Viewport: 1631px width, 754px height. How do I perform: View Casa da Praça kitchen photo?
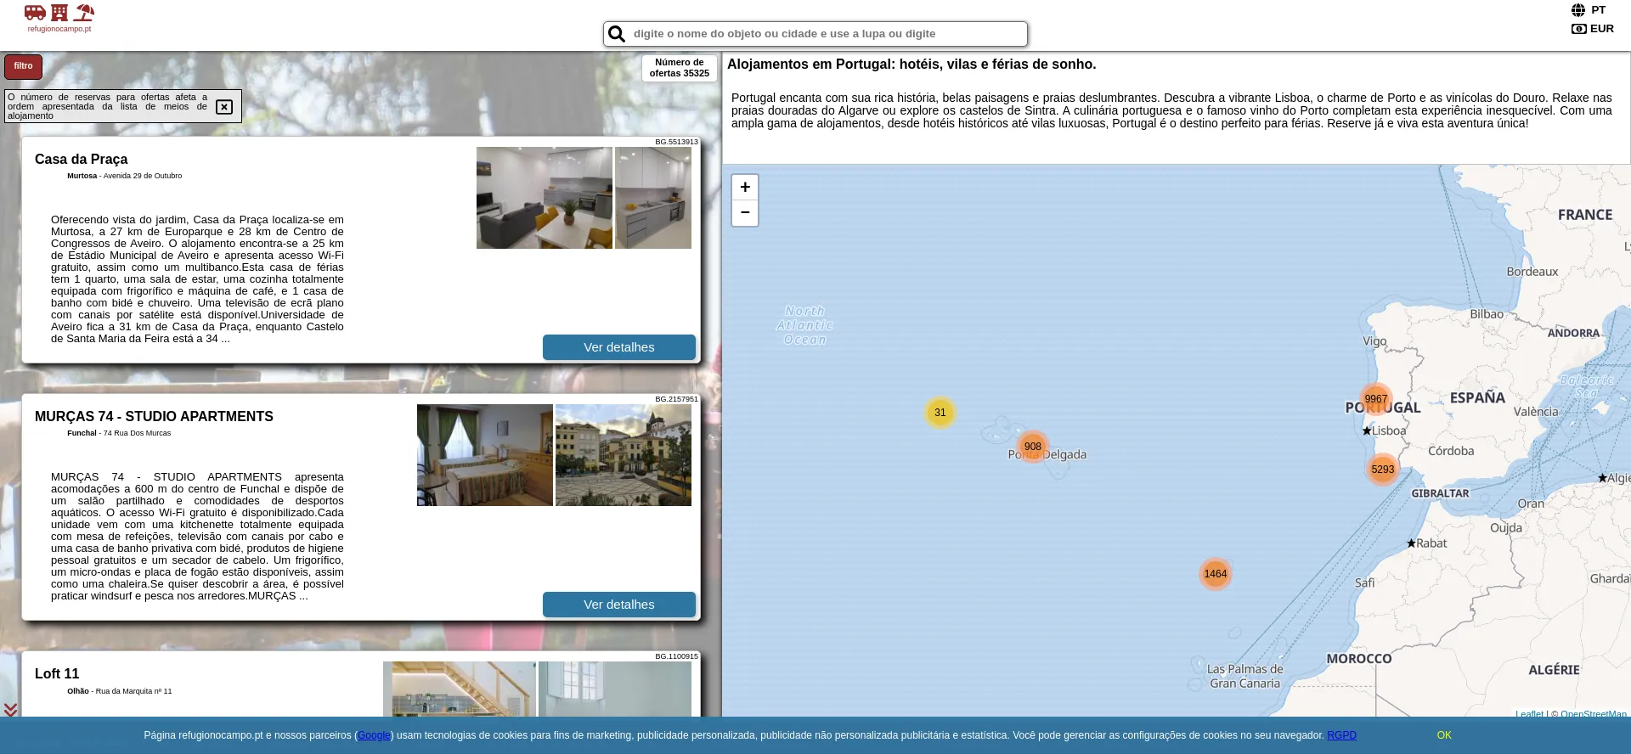[653, 198]
